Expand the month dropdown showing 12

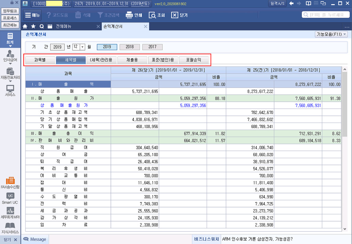82,47
